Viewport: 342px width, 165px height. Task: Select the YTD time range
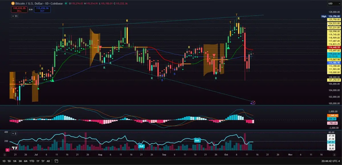32,161
